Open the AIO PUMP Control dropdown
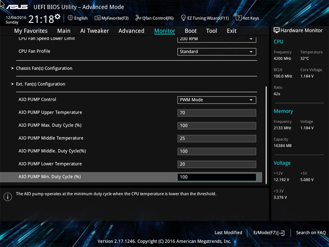Viewport: 329px width, 247px height. coord(217,100)
